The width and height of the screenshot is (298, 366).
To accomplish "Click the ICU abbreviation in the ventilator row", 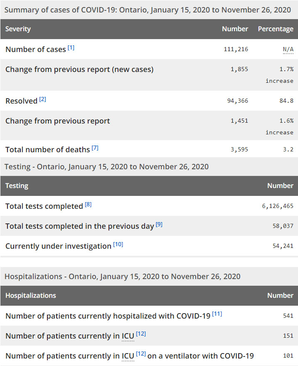I will [x=128, y=356].
